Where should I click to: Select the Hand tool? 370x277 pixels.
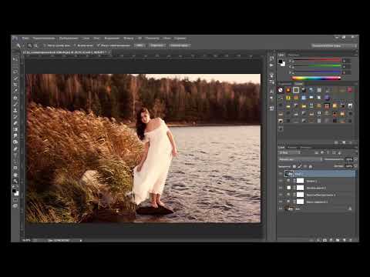tap(15, 175)
